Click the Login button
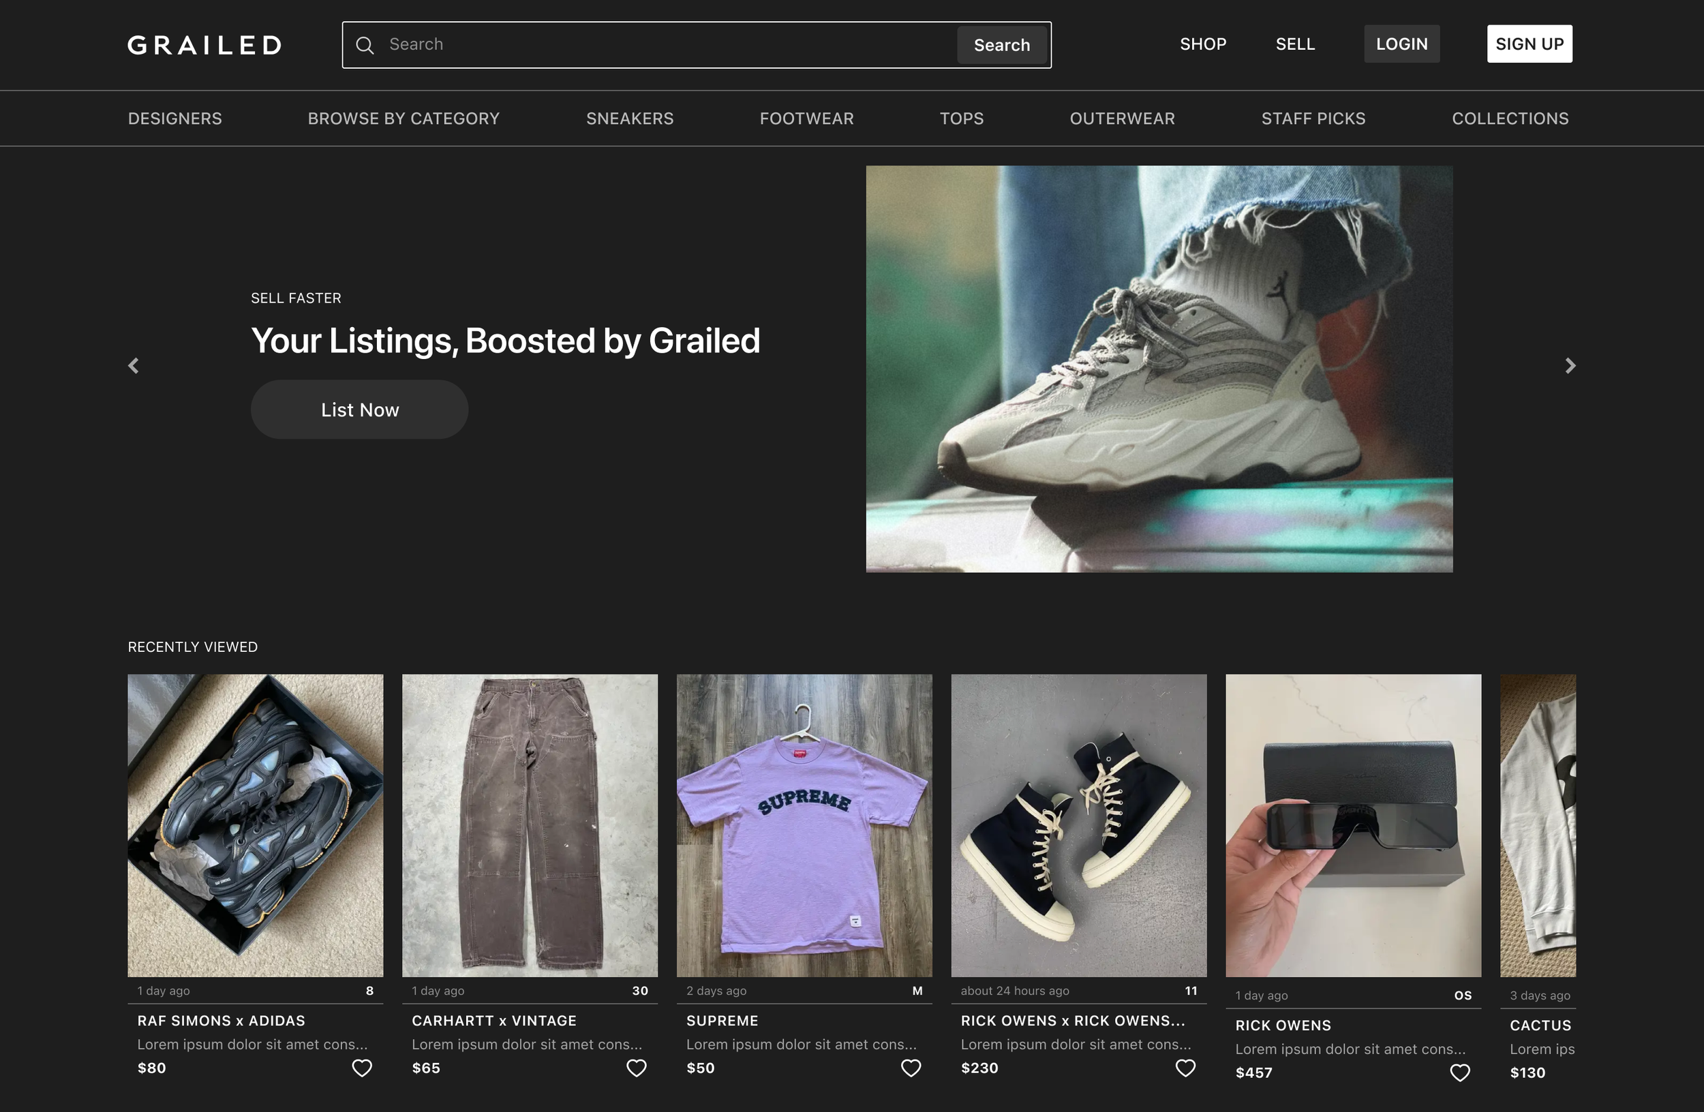The image size is (1704, 1112). point(1401,44)
